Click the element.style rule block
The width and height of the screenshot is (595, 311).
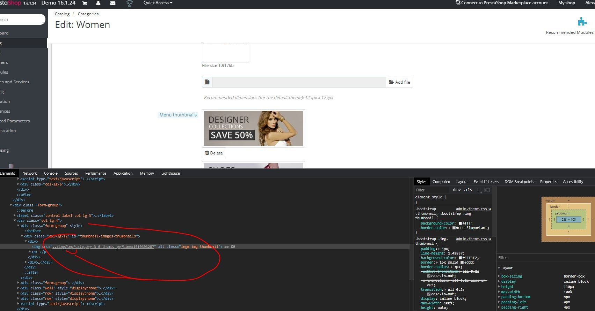click(453, 200)
